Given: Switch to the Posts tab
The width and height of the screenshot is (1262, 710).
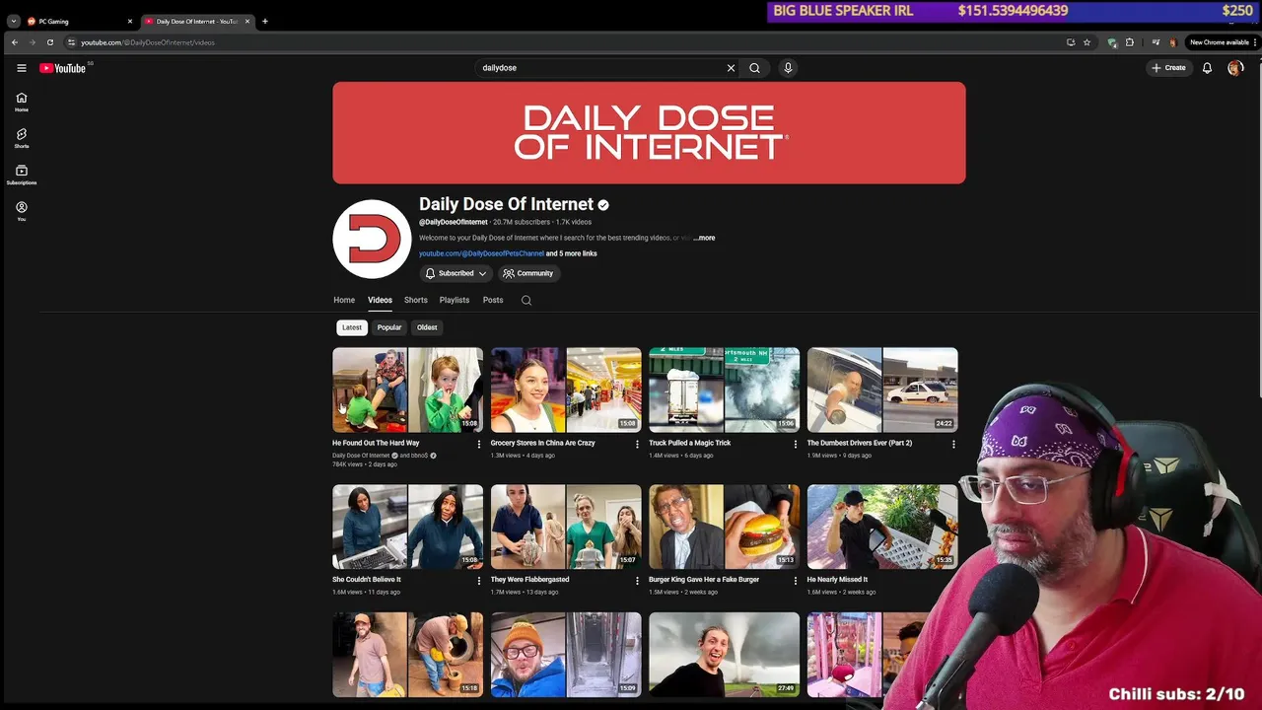Looking at the screenshot, I should pos(493,300).
